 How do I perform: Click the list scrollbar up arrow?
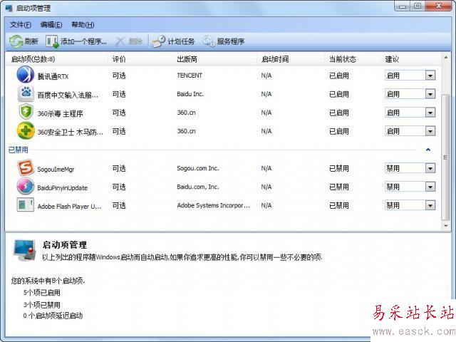(446, 58)
